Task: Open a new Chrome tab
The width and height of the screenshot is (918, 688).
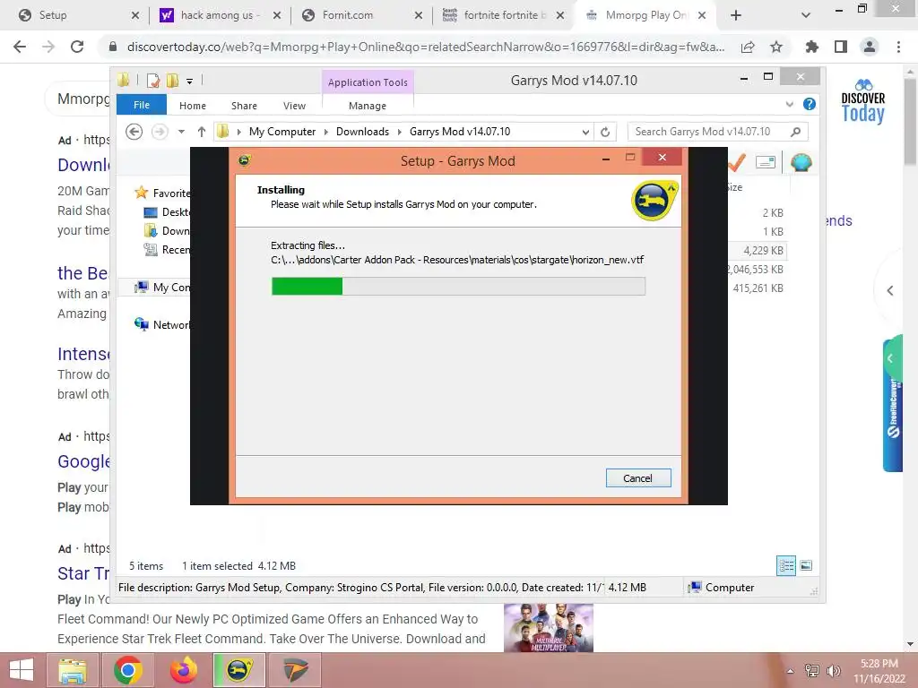Action: click(x=736, y=15)
